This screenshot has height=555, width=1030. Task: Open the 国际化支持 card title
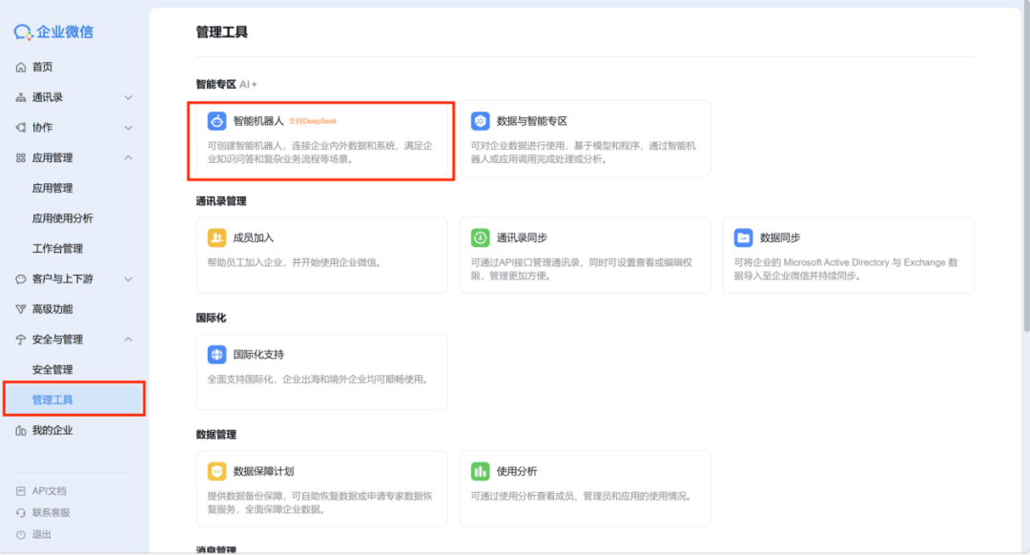(258, 355)
